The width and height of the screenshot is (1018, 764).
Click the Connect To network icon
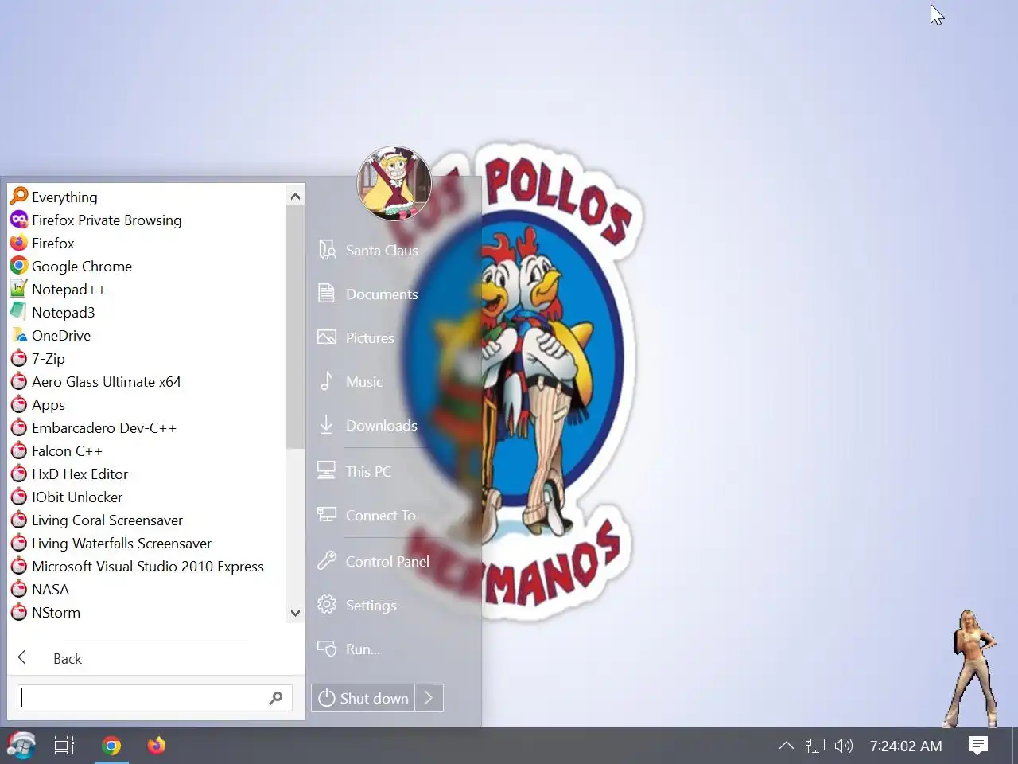point(327,515)
